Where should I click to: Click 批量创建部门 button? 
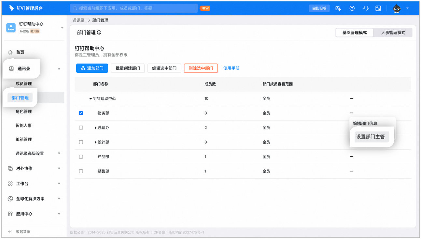coord(128,68)
